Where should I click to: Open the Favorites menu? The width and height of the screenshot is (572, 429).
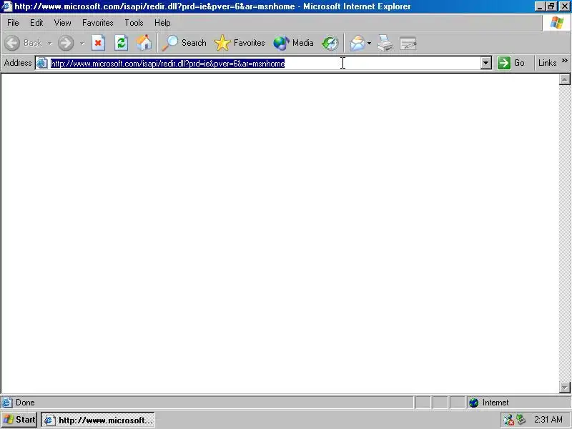97,23
